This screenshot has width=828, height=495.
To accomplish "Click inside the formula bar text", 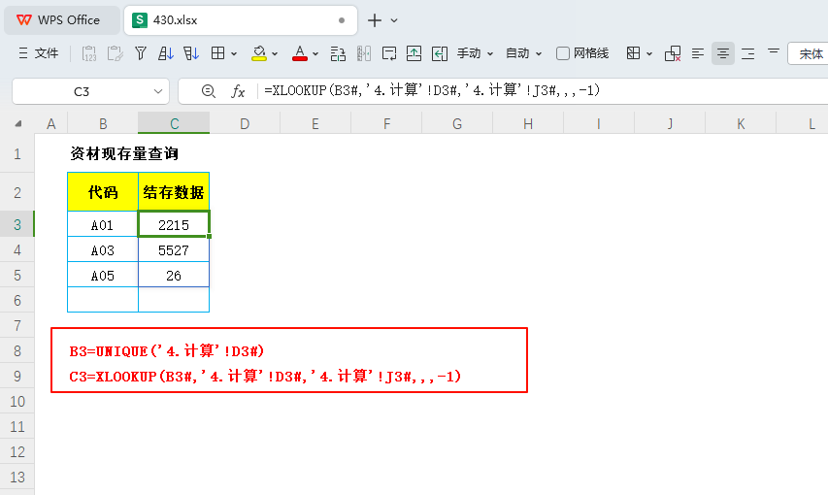I will (x=432, y=91).
